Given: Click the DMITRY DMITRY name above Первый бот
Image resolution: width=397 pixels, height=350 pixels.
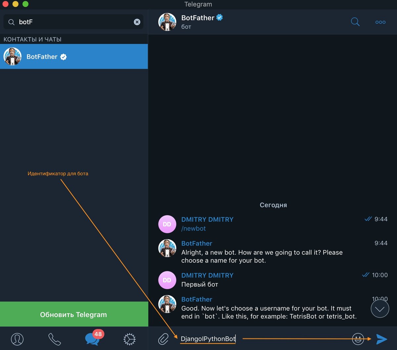Looking at the screenshot, I should (207, 275).
